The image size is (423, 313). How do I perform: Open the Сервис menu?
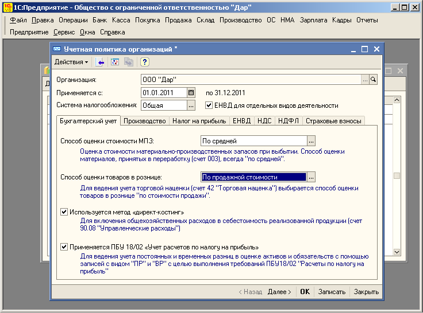[x=64, y=32]
